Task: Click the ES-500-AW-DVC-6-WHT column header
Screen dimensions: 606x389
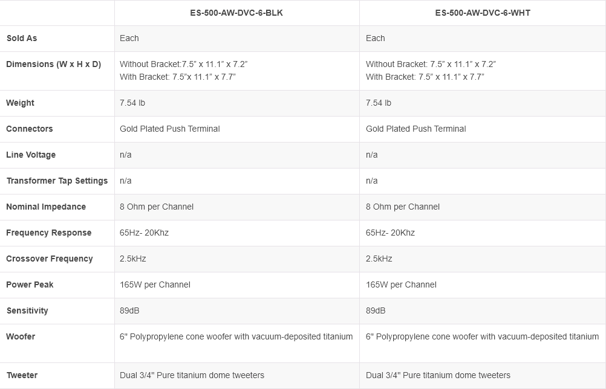Action: (x=483, y=13)
